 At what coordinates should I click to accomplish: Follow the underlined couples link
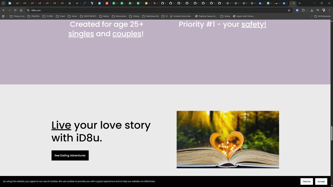(127, 34)
